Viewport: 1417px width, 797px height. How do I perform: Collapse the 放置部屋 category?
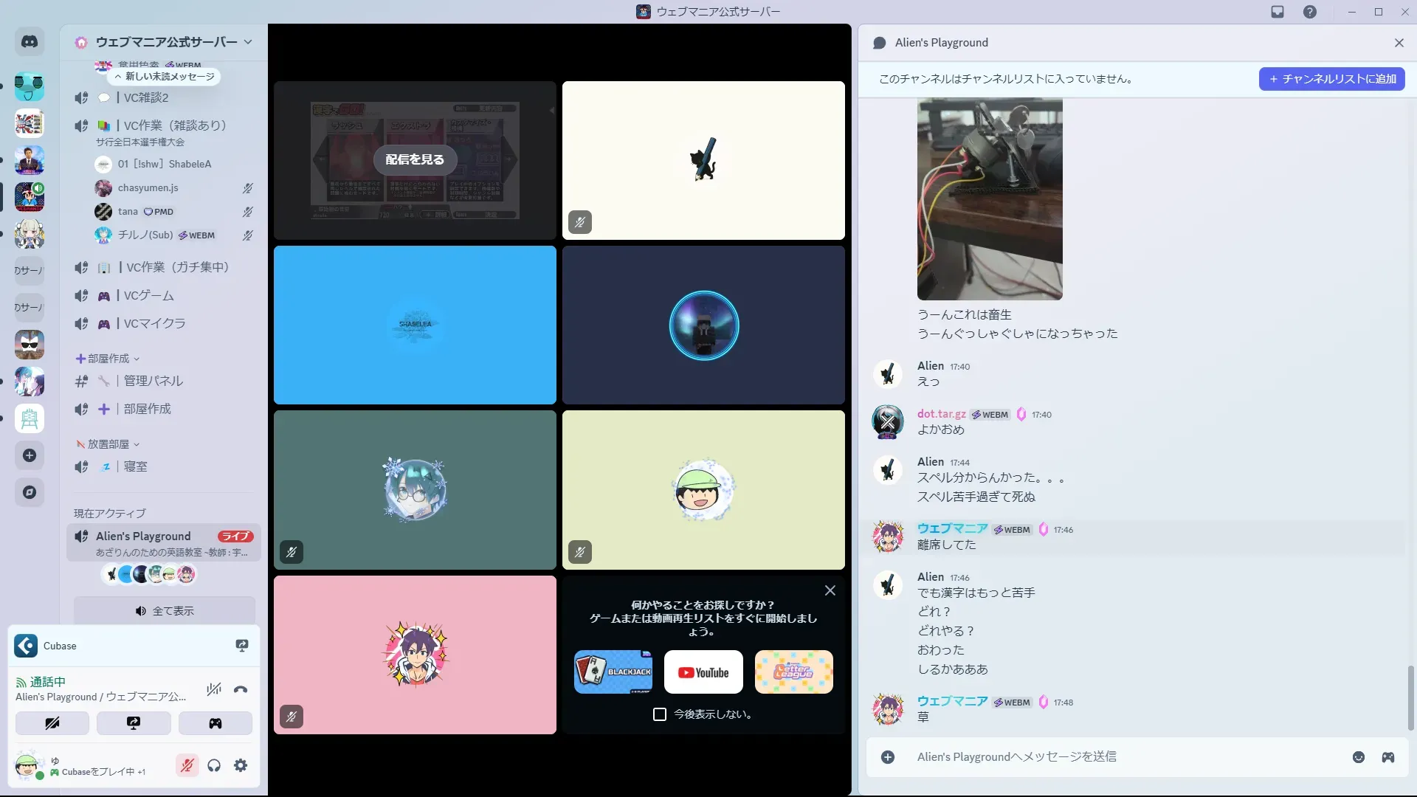(x=108, y=444)
